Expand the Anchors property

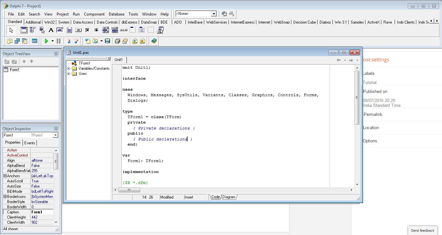click(5, 176)
